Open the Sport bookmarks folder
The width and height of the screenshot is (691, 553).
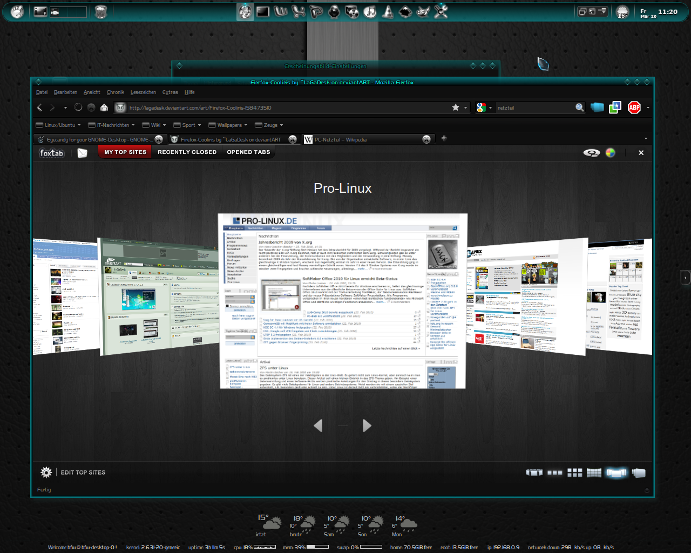[x=187, y=125]
